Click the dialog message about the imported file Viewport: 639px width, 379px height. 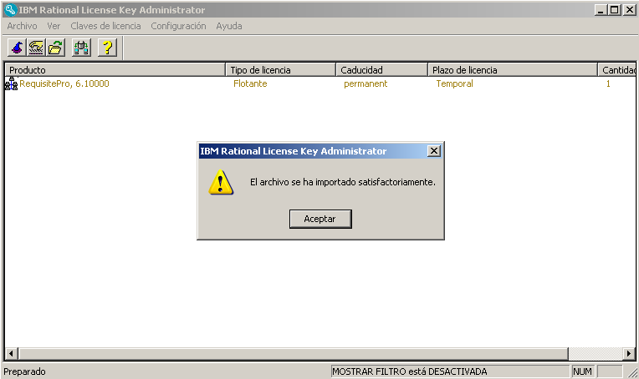coord(343,182)
